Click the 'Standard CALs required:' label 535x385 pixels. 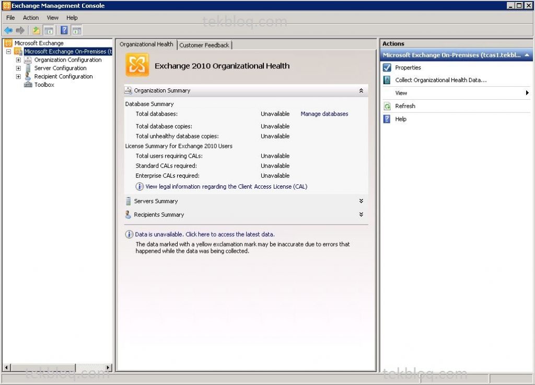pos(166,166)
